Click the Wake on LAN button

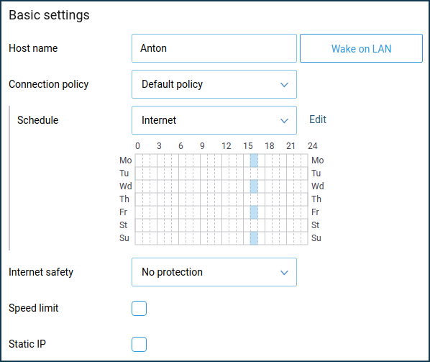(361, 48)
